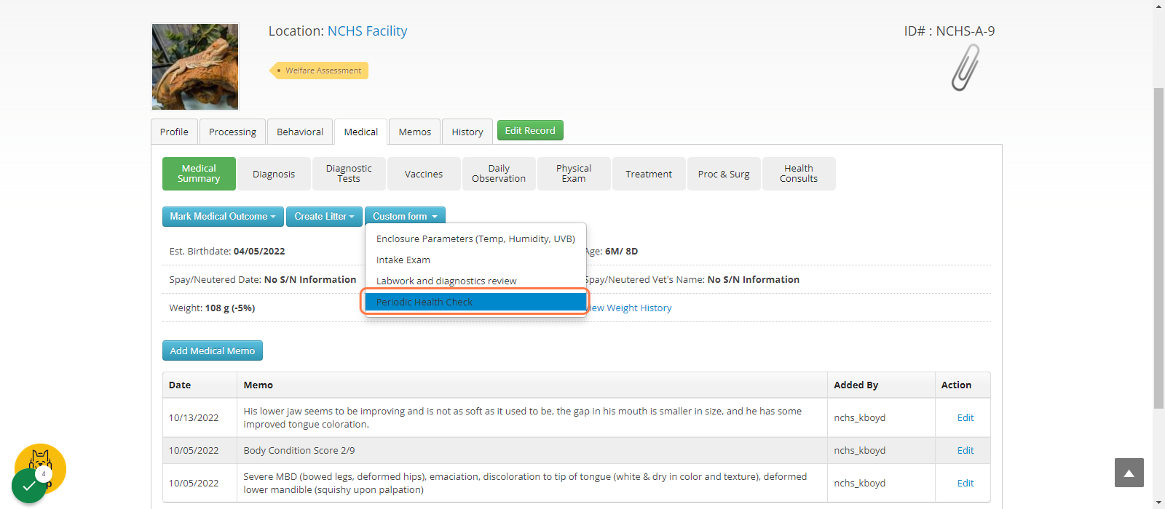
Task: Click the Added By column header
Action: (x=881, y=385)
